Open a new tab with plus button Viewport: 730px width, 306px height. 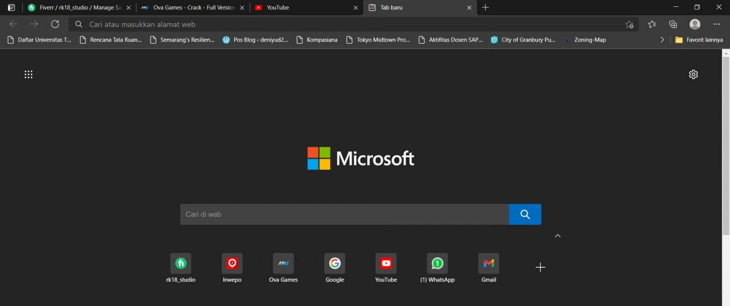(485, 8)
